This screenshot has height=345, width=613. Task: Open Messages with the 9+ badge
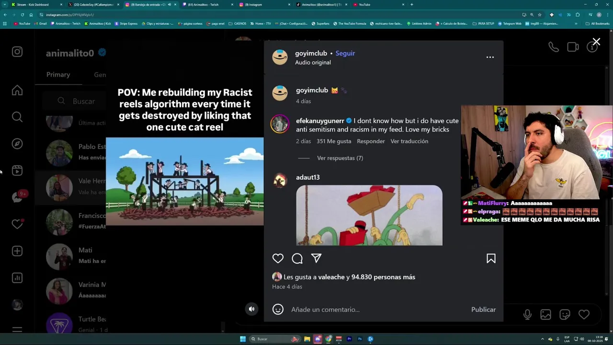tap(18, 197)
